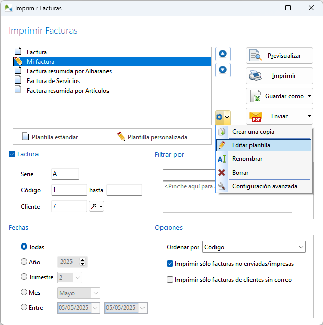Image resolution: width=323 pixels, height=325 pixels.
Task: Click the Serie input field
Action: pyautogui.click(x=65, y=174)
